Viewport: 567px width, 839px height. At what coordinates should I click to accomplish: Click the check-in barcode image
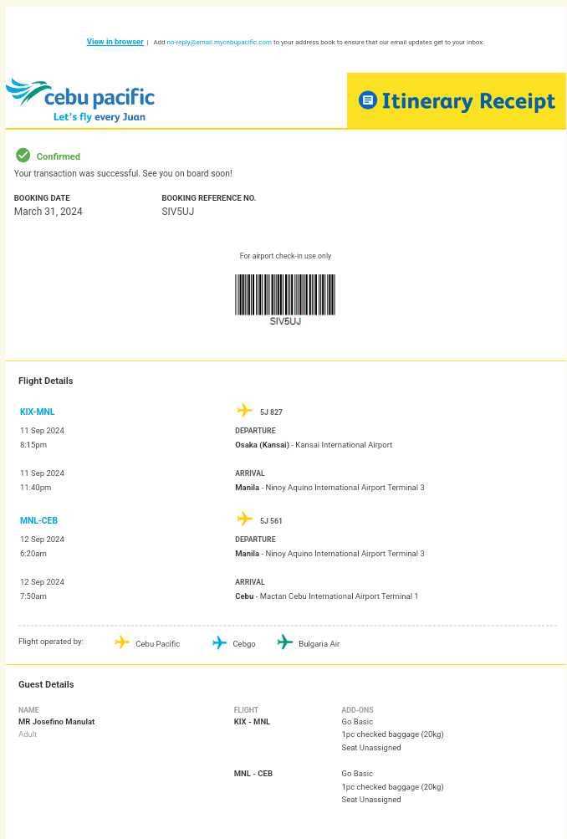tap(285, 294)
